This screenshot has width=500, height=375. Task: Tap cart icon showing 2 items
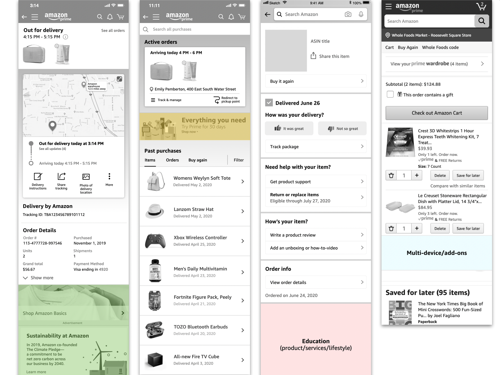point(481,6)
